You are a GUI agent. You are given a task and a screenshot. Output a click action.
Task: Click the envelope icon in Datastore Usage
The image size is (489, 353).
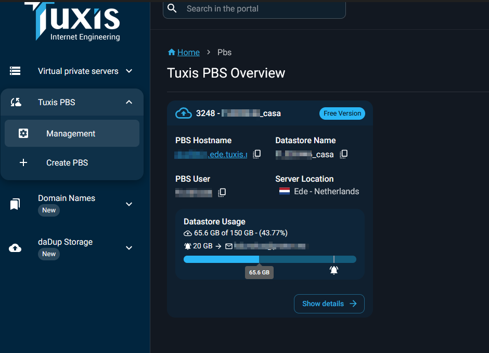click(x=229, y=246)
